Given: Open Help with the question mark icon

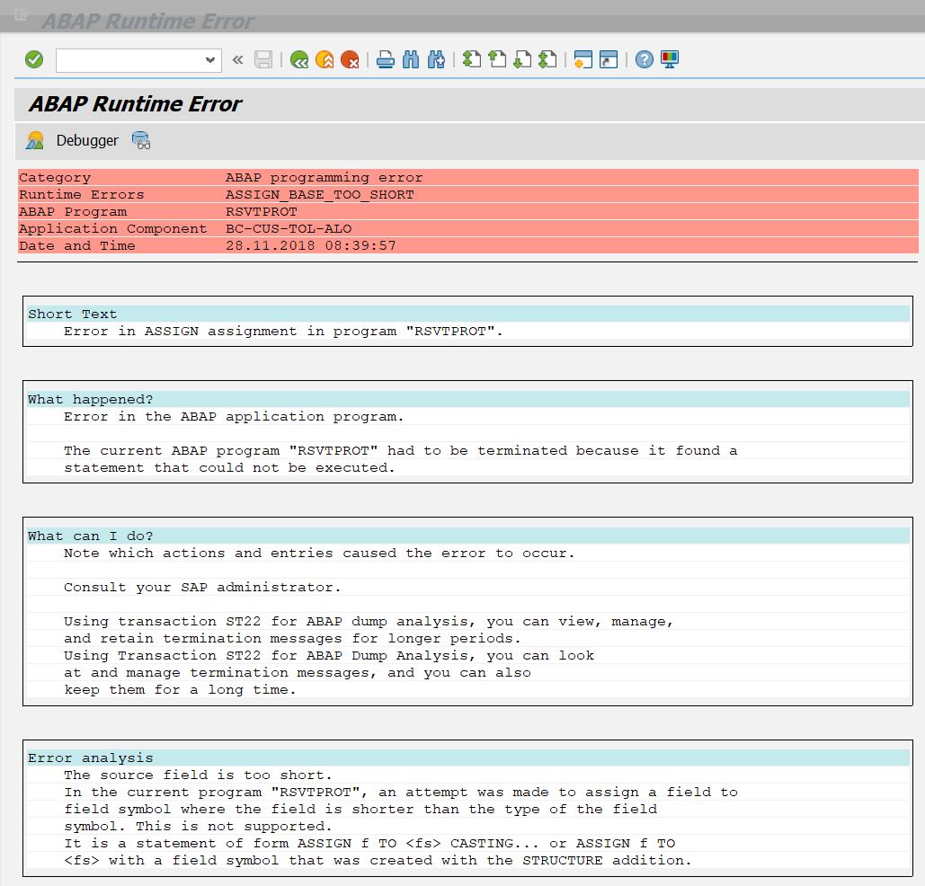Looking at the screenshot, I should (x=645, y=59).
